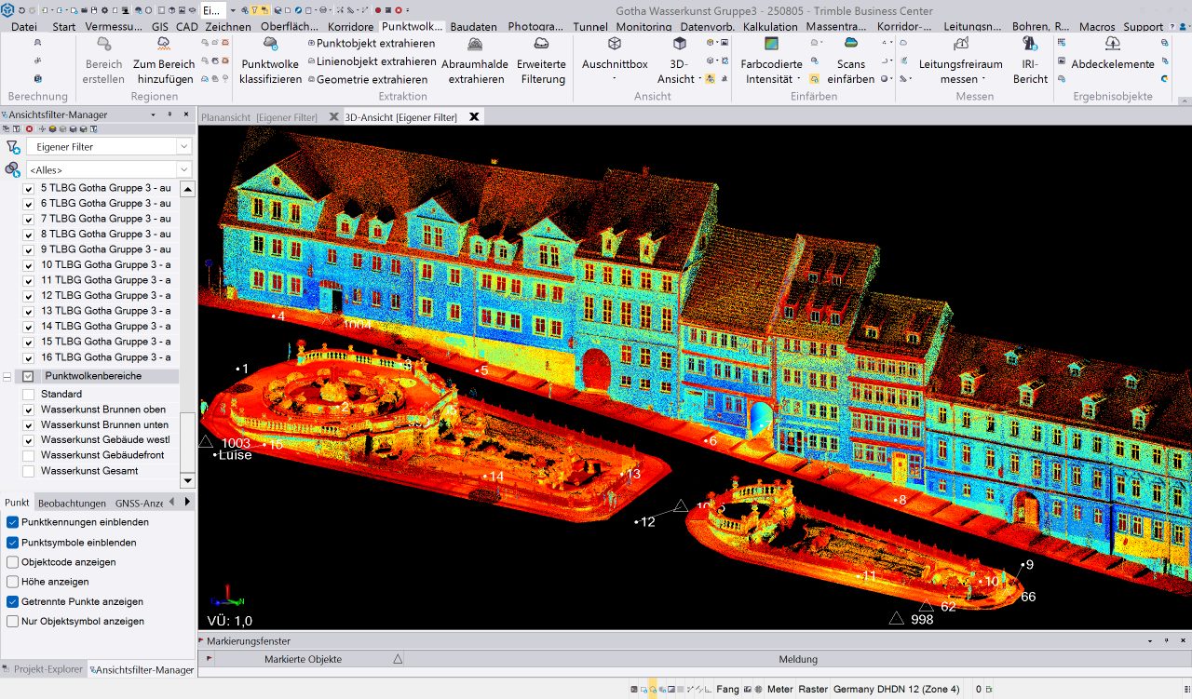
Task: Open the IRI-Bericht tool
Action: tap(1029, 45)
